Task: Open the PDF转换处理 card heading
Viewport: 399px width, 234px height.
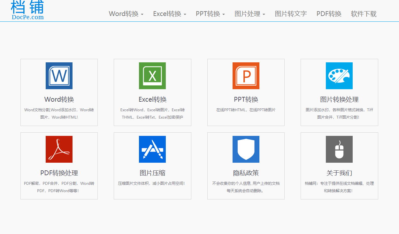Action: 59,173
